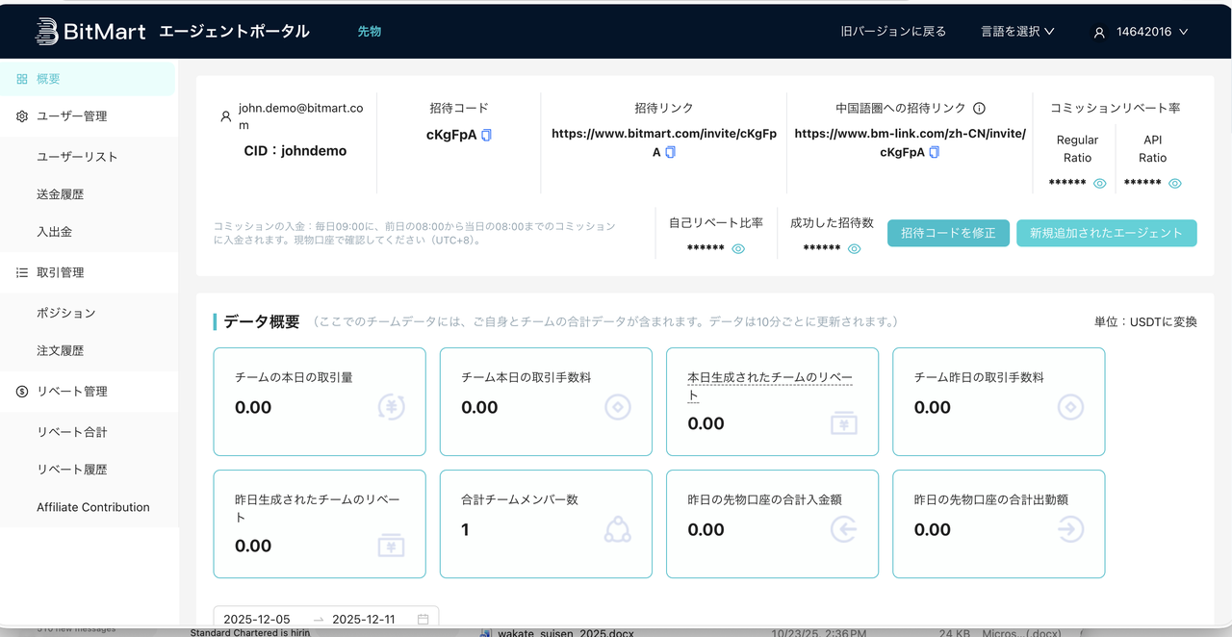Image resolution: width=1232 pixels, height=637 pixels.
Task: Click the bm-link.com invite URL text
Action: [x=910, y=142]
